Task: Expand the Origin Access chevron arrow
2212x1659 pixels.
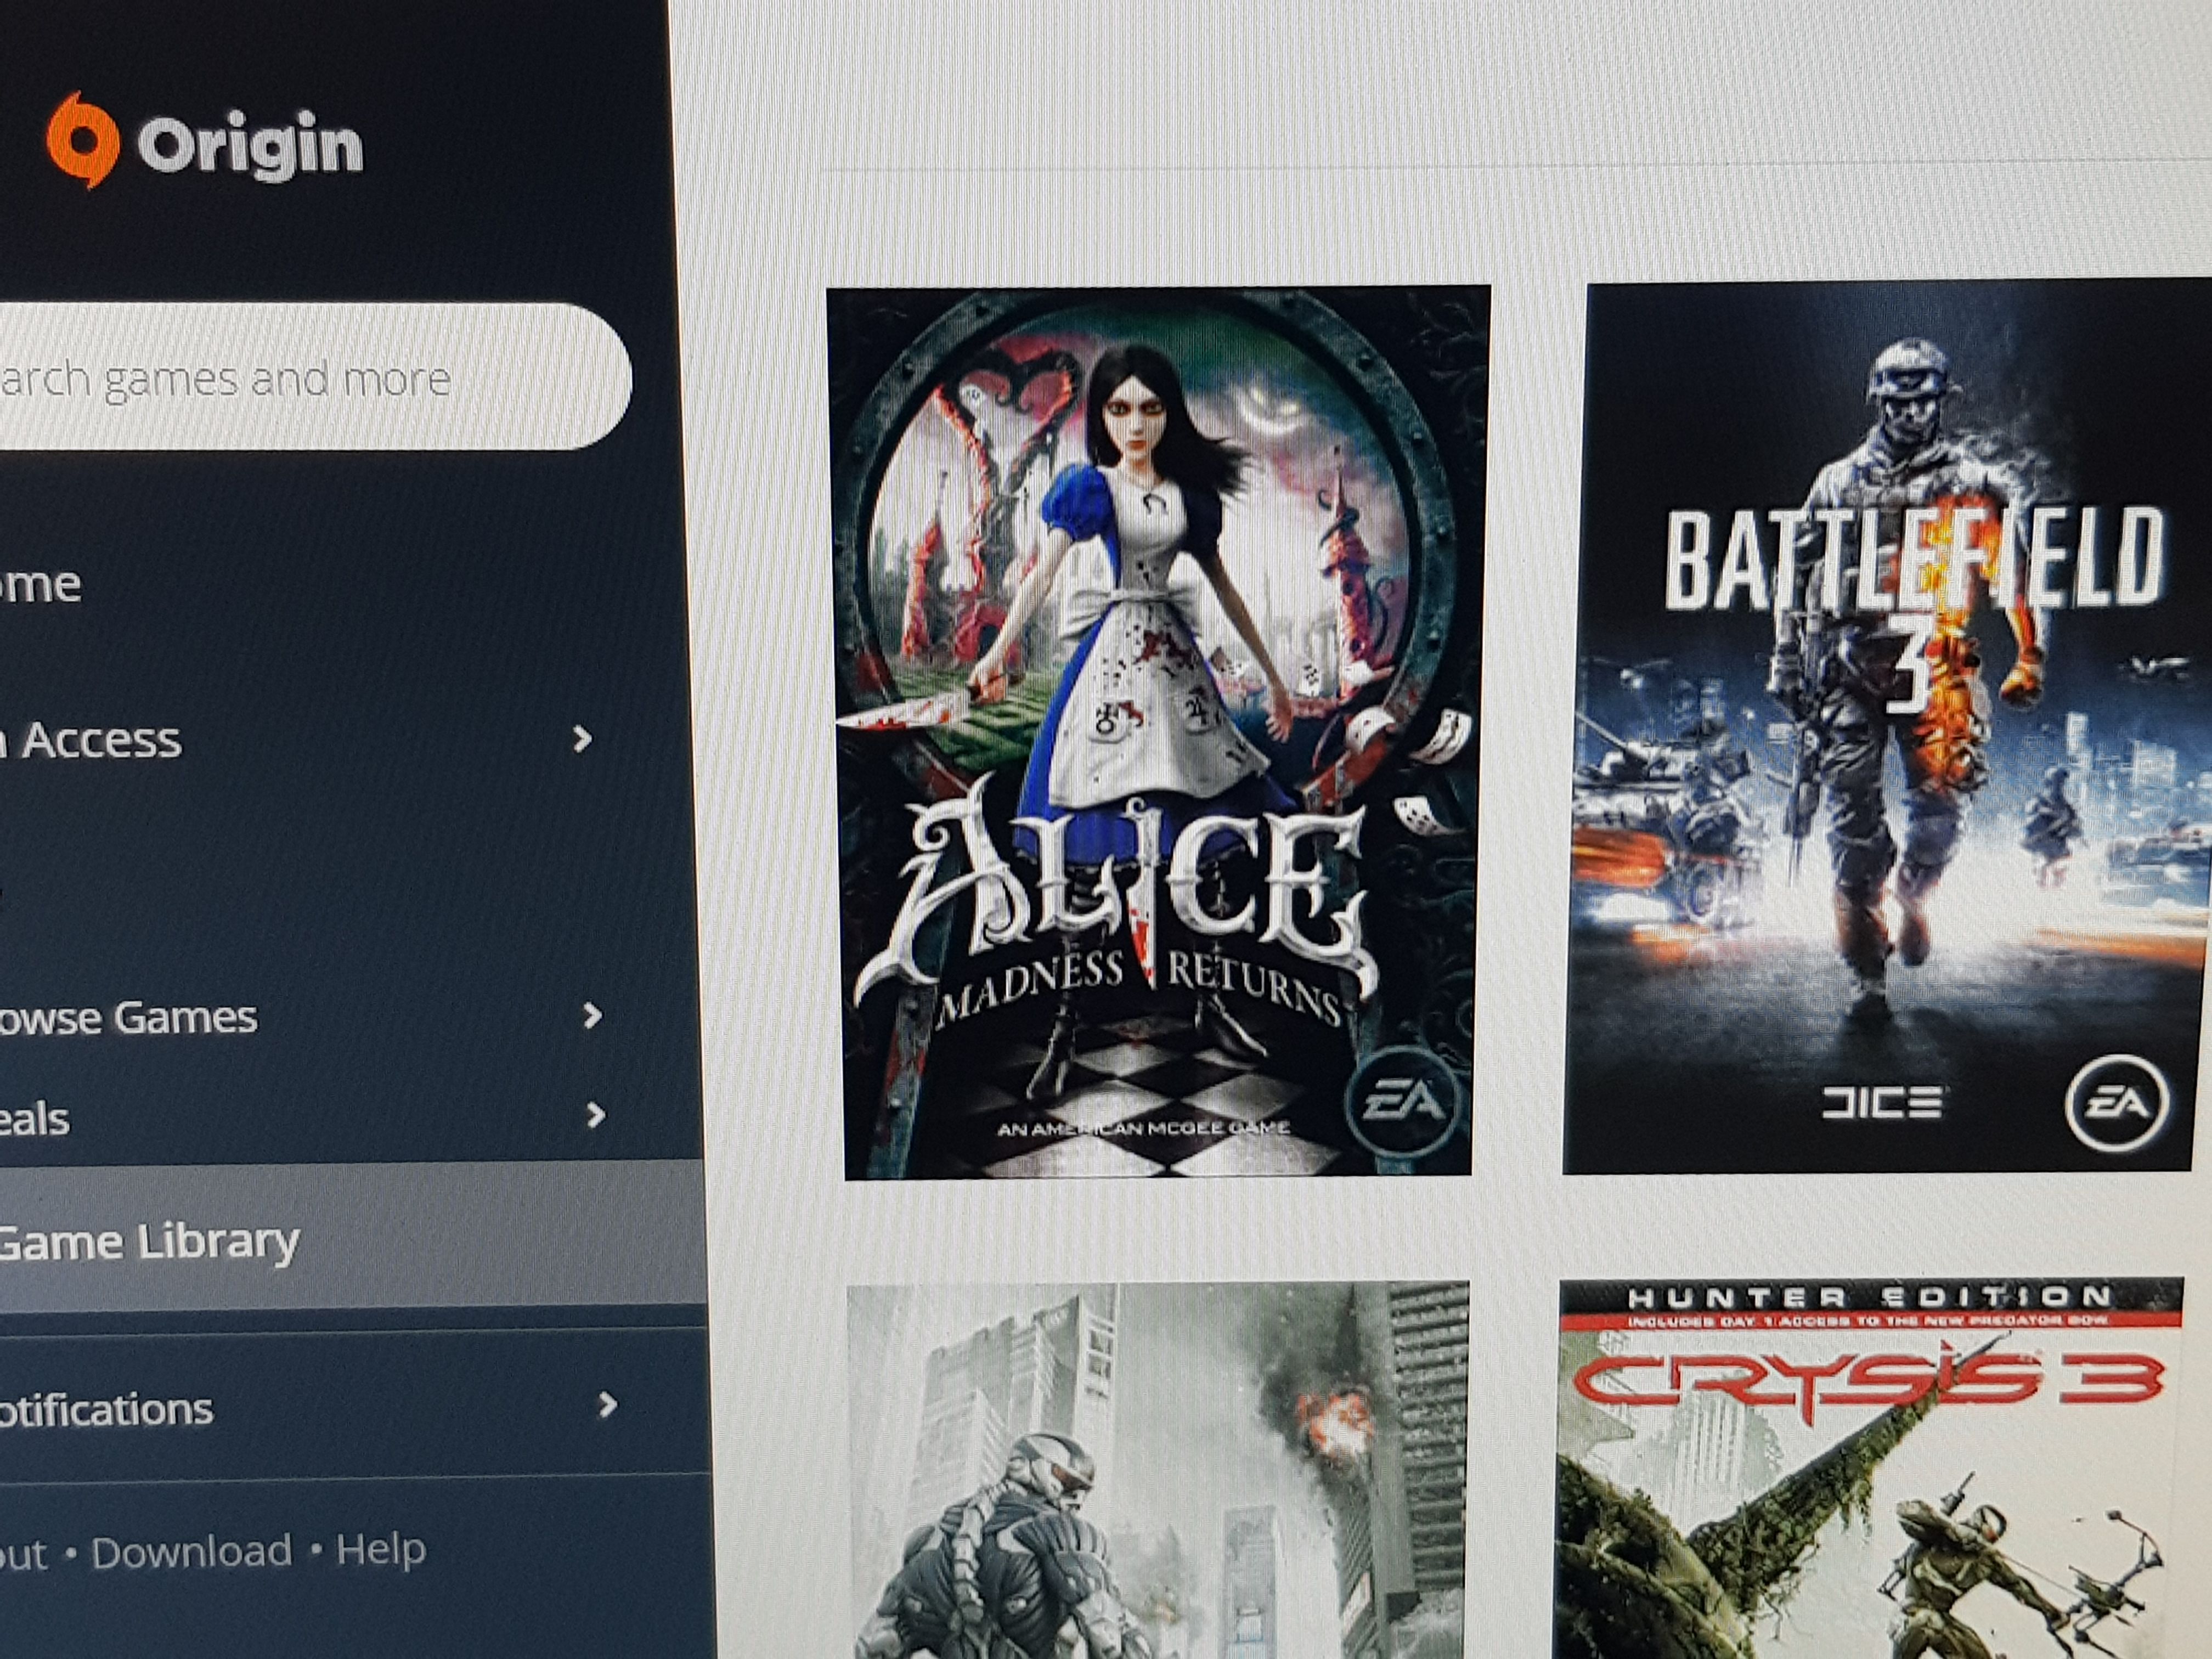Action: (x=582, y=739)
